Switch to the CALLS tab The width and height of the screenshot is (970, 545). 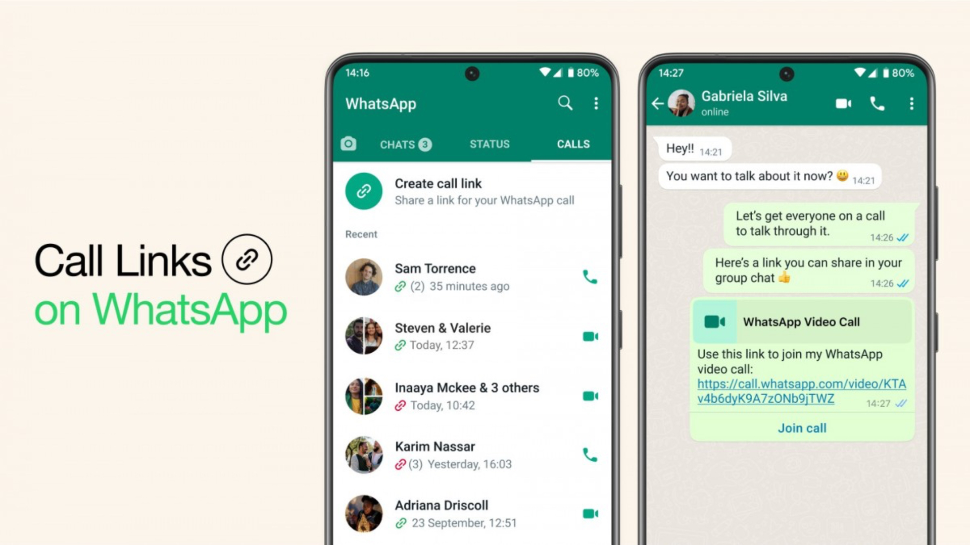point(571,144)
